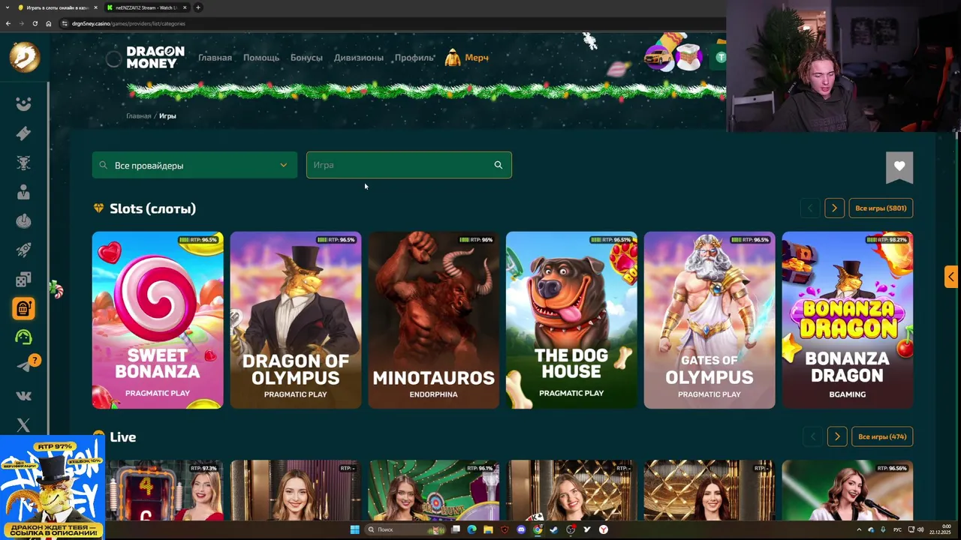Viewport: 961px width, 540px height.
Task: Switch to the neENZZAI12 Stream tab
Action: click(146, 7)
